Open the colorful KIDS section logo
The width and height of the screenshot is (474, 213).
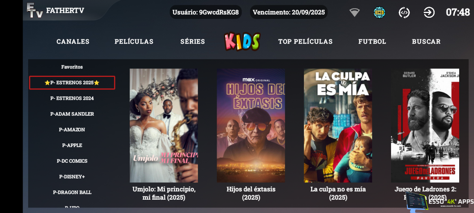(x=242, y=41)
